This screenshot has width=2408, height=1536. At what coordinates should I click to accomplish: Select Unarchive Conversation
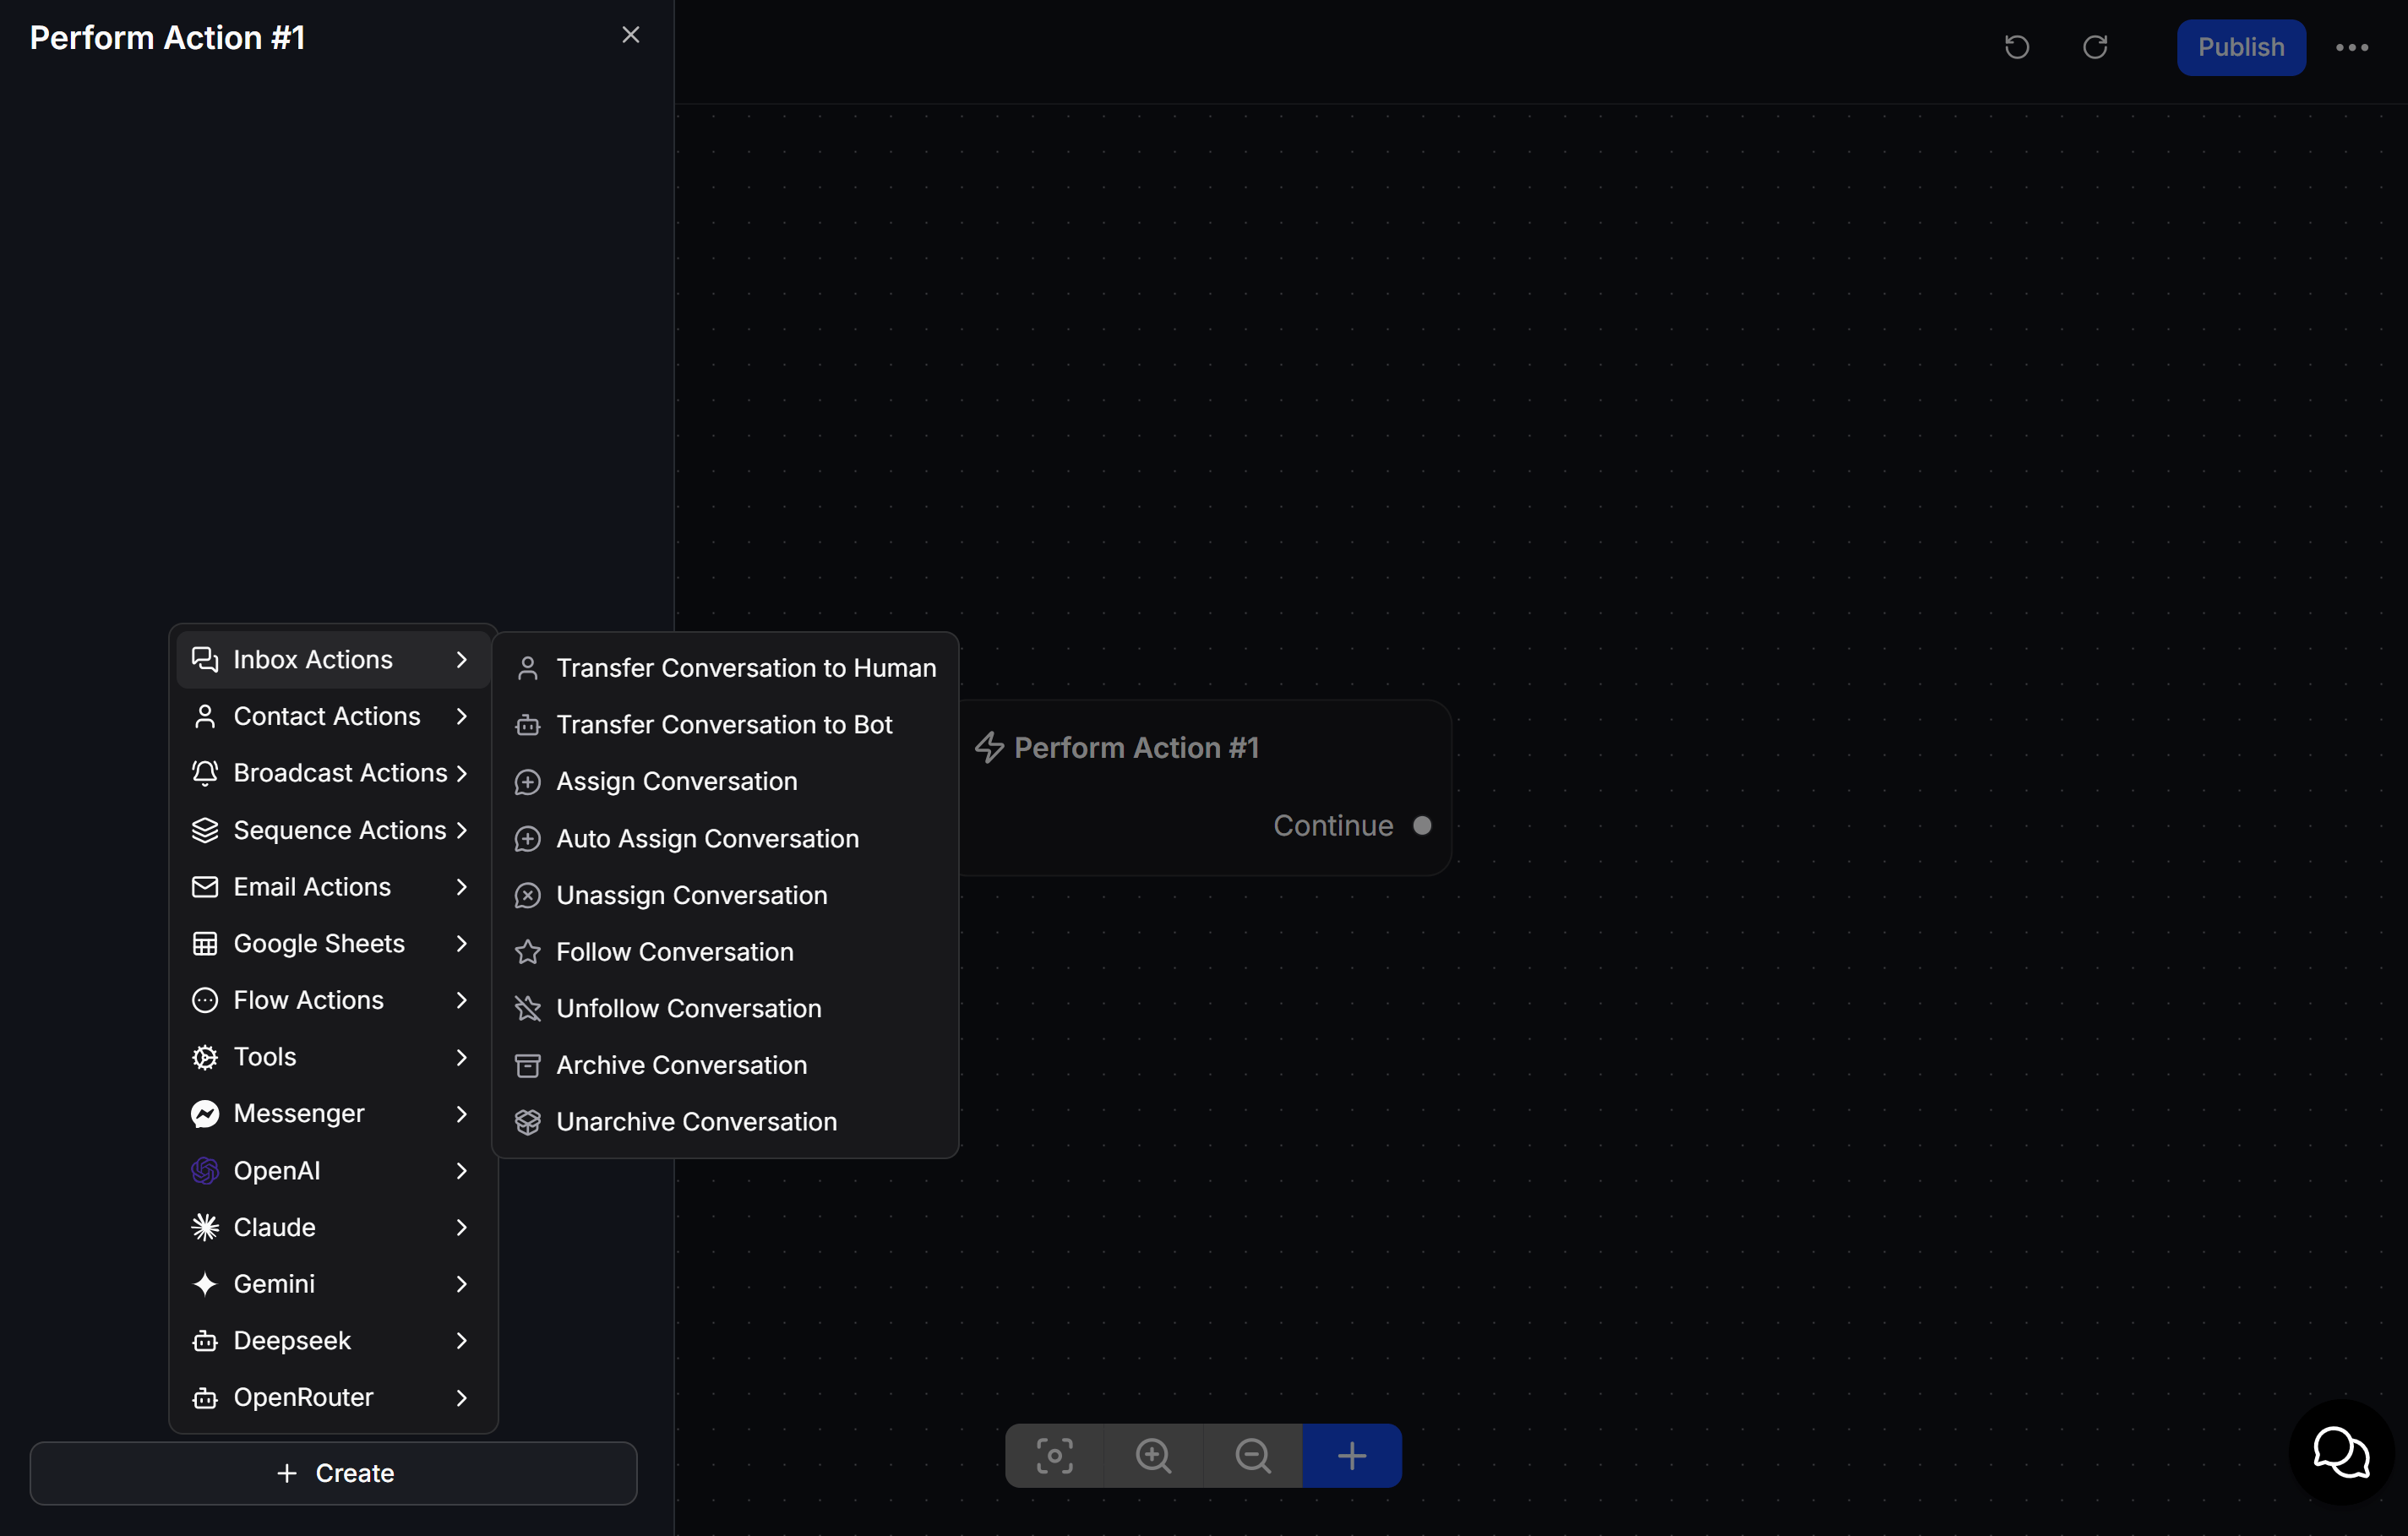click(725, 1121)
